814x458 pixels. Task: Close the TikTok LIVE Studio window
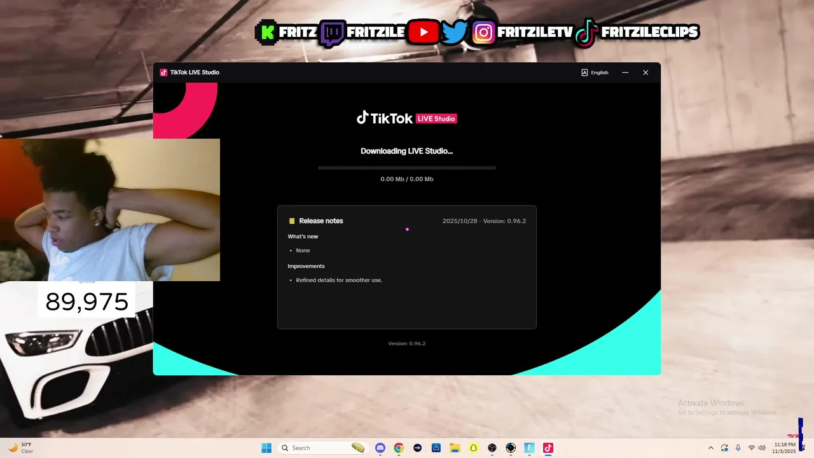(645, 73)
